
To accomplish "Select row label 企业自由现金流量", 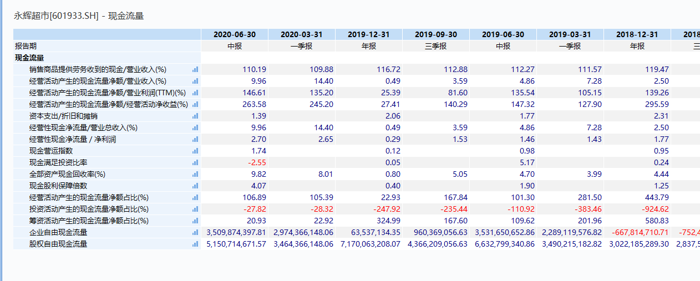I will (58, 232).
